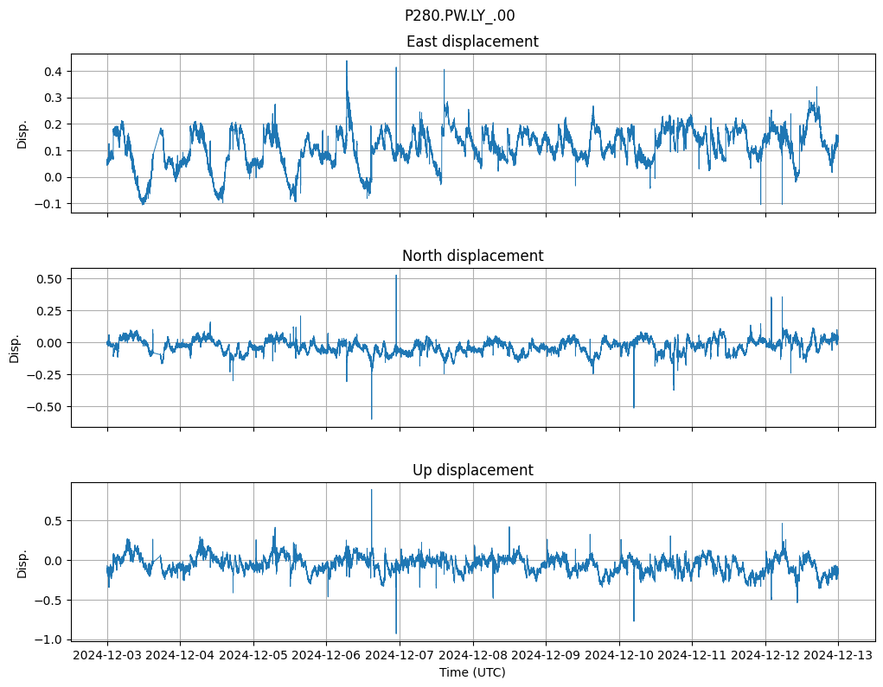Select the 2024-12-11 date tick label

[x=692, y=655]
